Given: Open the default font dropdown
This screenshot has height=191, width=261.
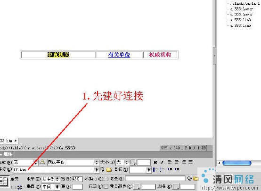Looking at the screenshot, I should (x=73, y=162).
